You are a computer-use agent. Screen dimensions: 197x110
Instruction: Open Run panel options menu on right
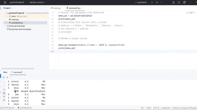[x=194, y=72]
